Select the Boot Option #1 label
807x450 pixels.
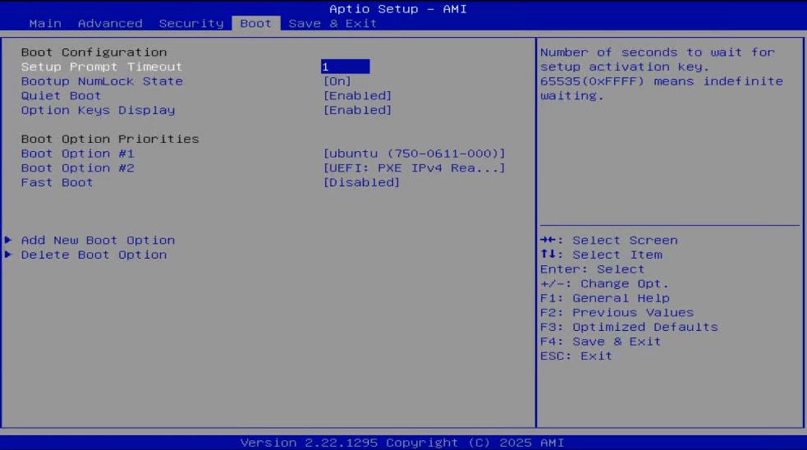coord(78,154)
